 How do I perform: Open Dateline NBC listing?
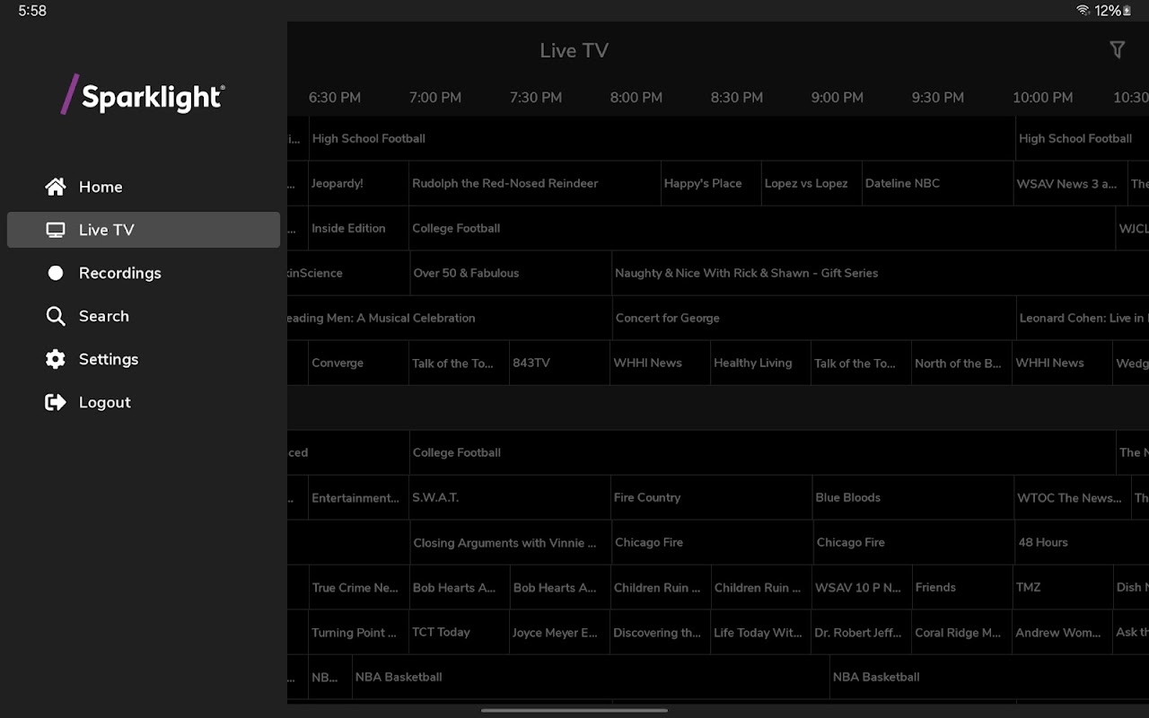(938, 183)
